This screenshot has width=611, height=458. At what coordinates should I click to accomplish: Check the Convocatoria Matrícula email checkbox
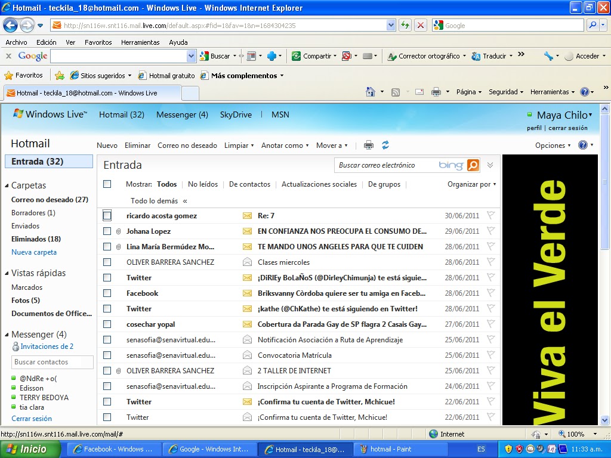[x=107, y=355]
